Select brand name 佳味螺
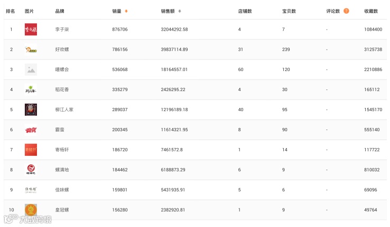 click(x=62, y=190)
